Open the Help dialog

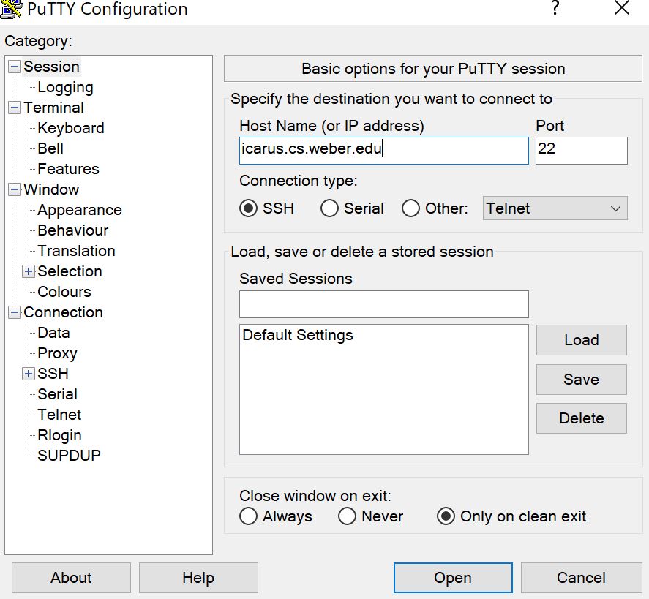click(x=198, y=577)
